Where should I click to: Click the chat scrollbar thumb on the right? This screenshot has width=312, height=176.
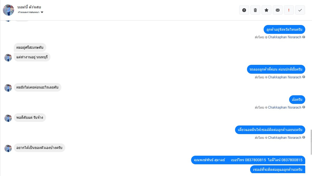click(311, 142)
